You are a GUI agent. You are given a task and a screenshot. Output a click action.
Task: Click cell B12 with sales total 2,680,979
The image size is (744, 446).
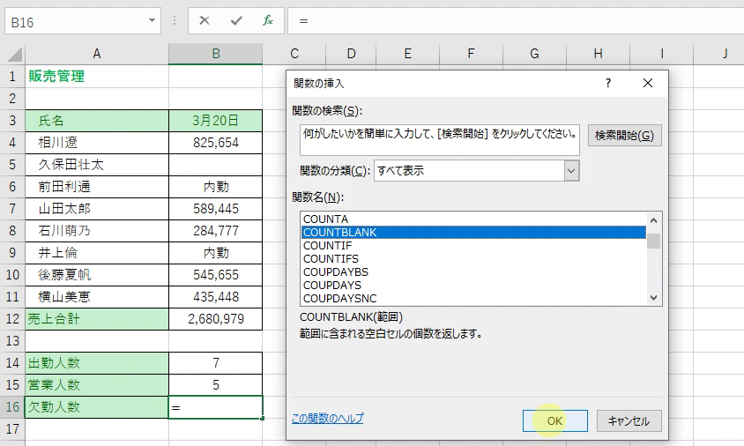click(215, 318)
